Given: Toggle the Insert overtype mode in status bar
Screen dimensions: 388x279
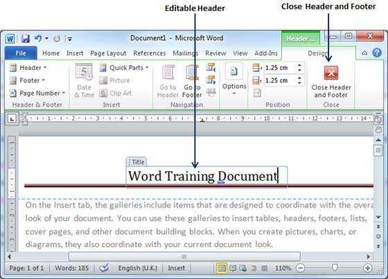Looking at the screenshot, I should tap(176, 268).
